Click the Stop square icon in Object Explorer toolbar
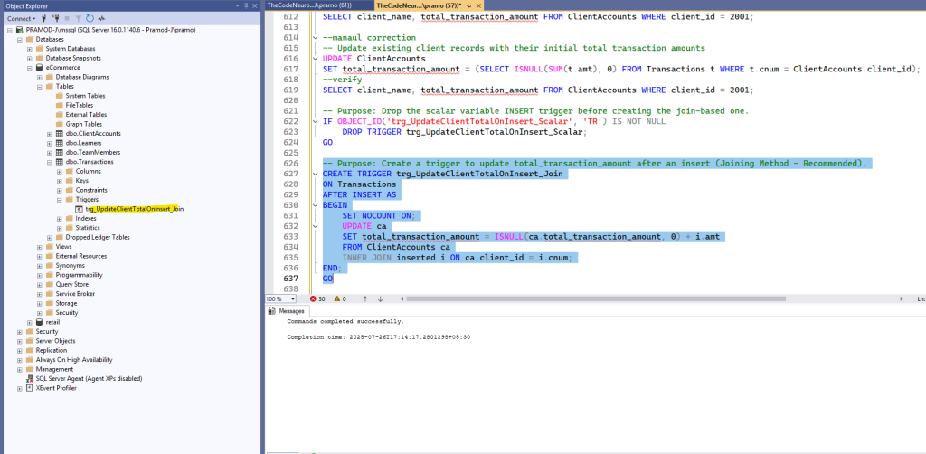Viewport: 926px width, 454px height. pyautogui.click(x=68, y=18)
